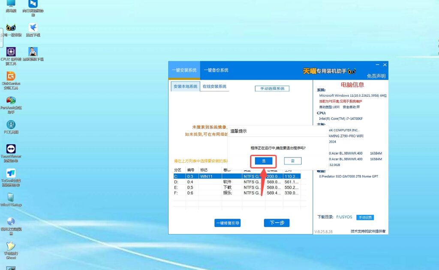Launch the WinNTSetup desktop icon
Image resolution: width=439 pixels, height=270 pixels.
click(x=11, y=198)
